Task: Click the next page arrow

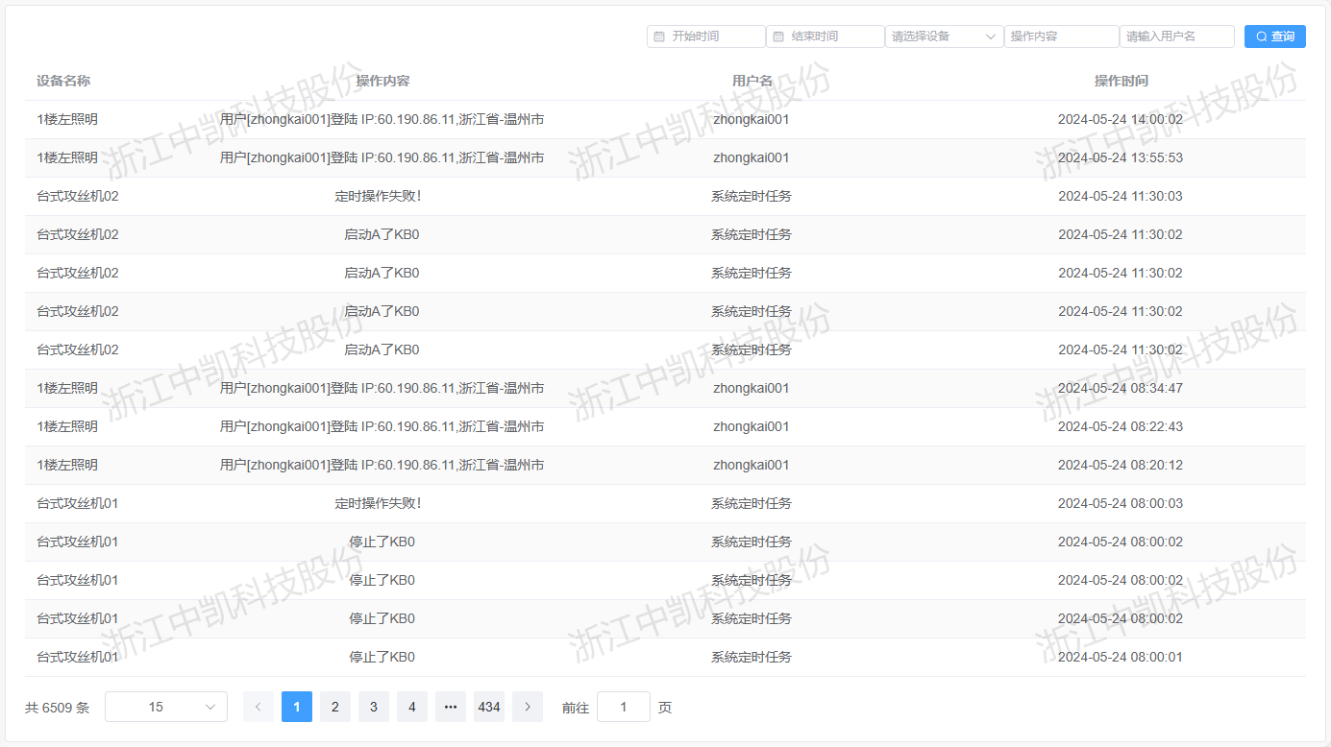Action: click(x=527, y=707)
